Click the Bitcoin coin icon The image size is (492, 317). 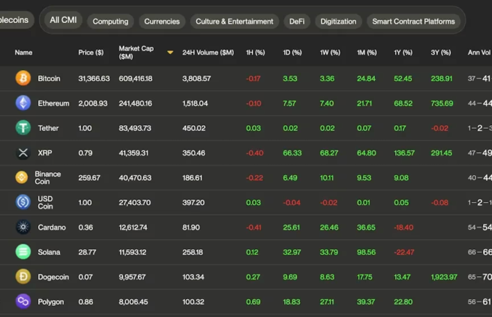click(24, 78)
